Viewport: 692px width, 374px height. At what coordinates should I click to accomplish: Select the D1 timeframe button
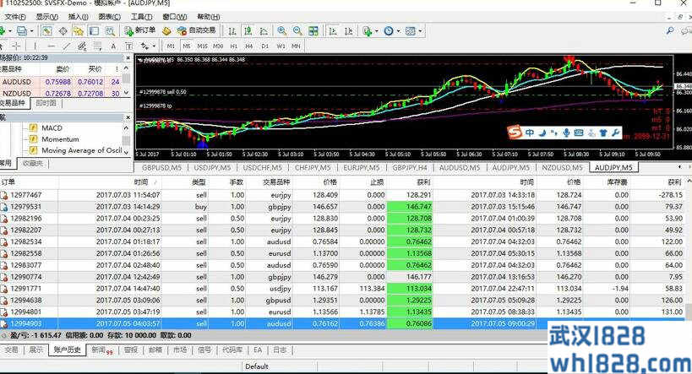(x=264, y=46)
